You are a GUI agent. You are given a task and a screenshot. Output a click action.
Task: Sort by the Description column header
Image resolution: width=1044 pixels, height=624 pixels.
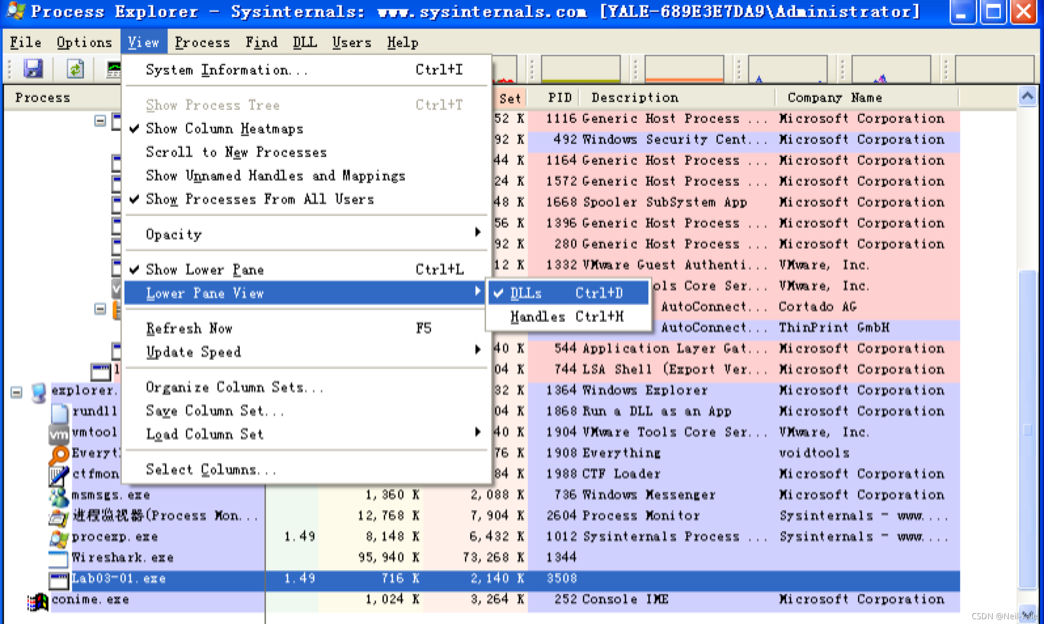click(x=678, y=98)
